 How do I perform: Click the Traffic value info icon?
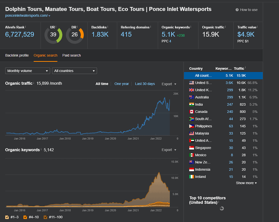point(257,27)
